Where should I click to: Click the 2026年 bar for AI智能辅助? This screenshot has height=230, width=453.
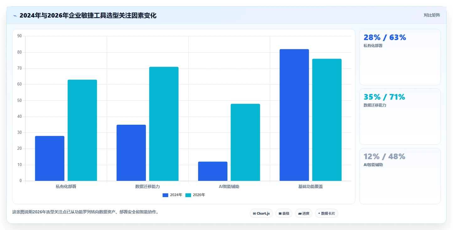point(245,142)
